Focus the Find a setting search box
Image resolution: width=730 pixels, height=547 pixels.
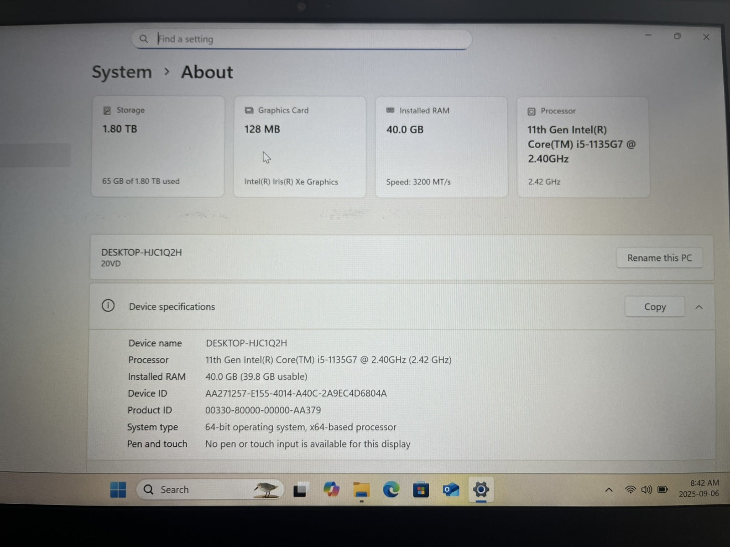tap(302, 39)
